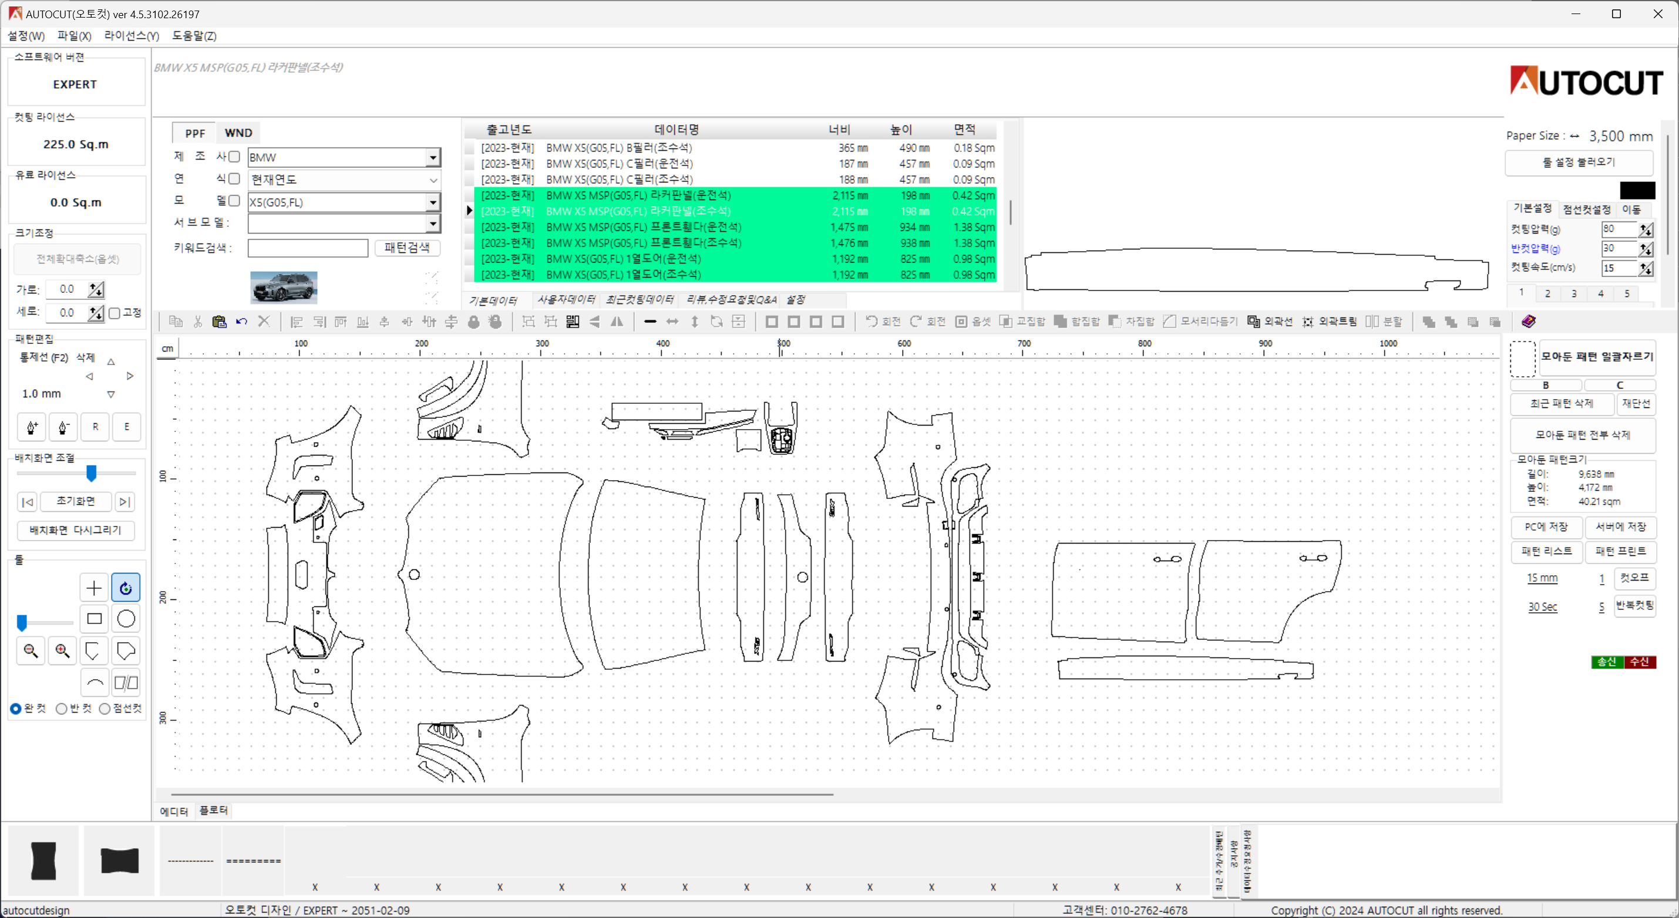Open the 설정(W) menu
The height and width of the screenshot is (918, 1679).
pos(26,36)
